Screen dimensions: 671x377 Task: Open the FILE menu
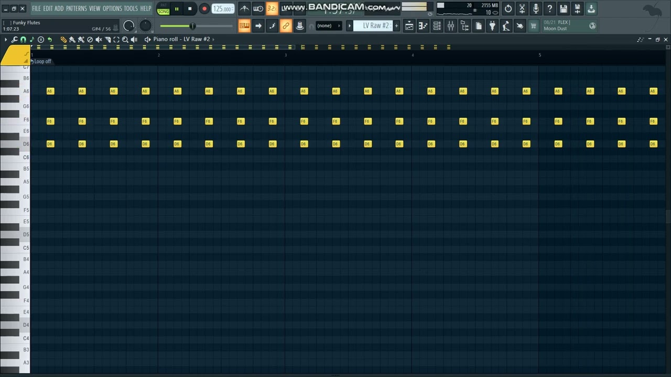[x=36, y=8]
